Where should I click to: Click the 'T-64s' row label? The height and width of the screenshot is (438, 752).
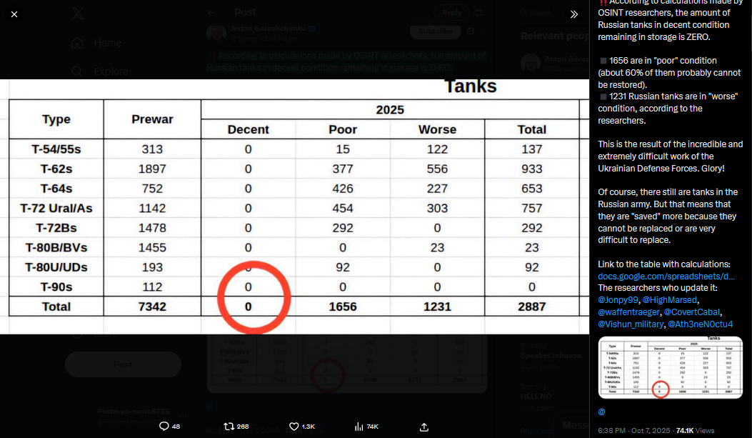coord(56,189)
